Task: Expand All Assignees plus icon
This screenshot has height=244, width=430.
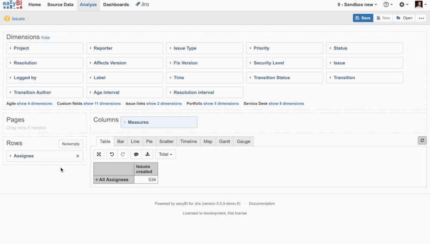Action: pos(96,180)
